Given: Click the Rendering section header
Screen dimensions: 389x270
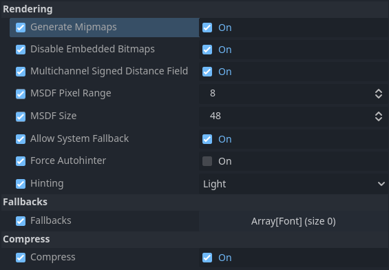Looking at the screenshot, I should (194, 9).
